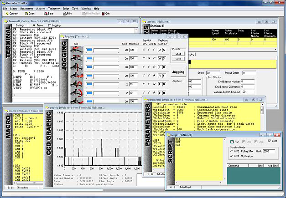This screenshot has height=198, width=286.
Task: Open the Trajectory menu
Action: 54,9
